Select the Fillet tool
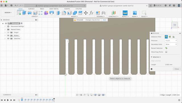The width and height of the screenshot is (182, 103). 64,13
